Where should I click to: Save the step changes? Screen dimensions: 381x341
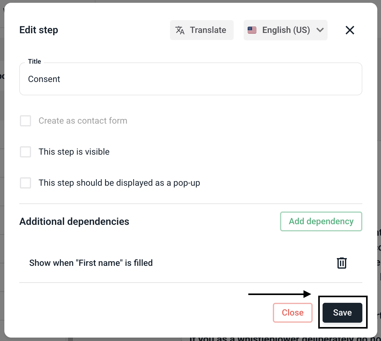(342, 312)
